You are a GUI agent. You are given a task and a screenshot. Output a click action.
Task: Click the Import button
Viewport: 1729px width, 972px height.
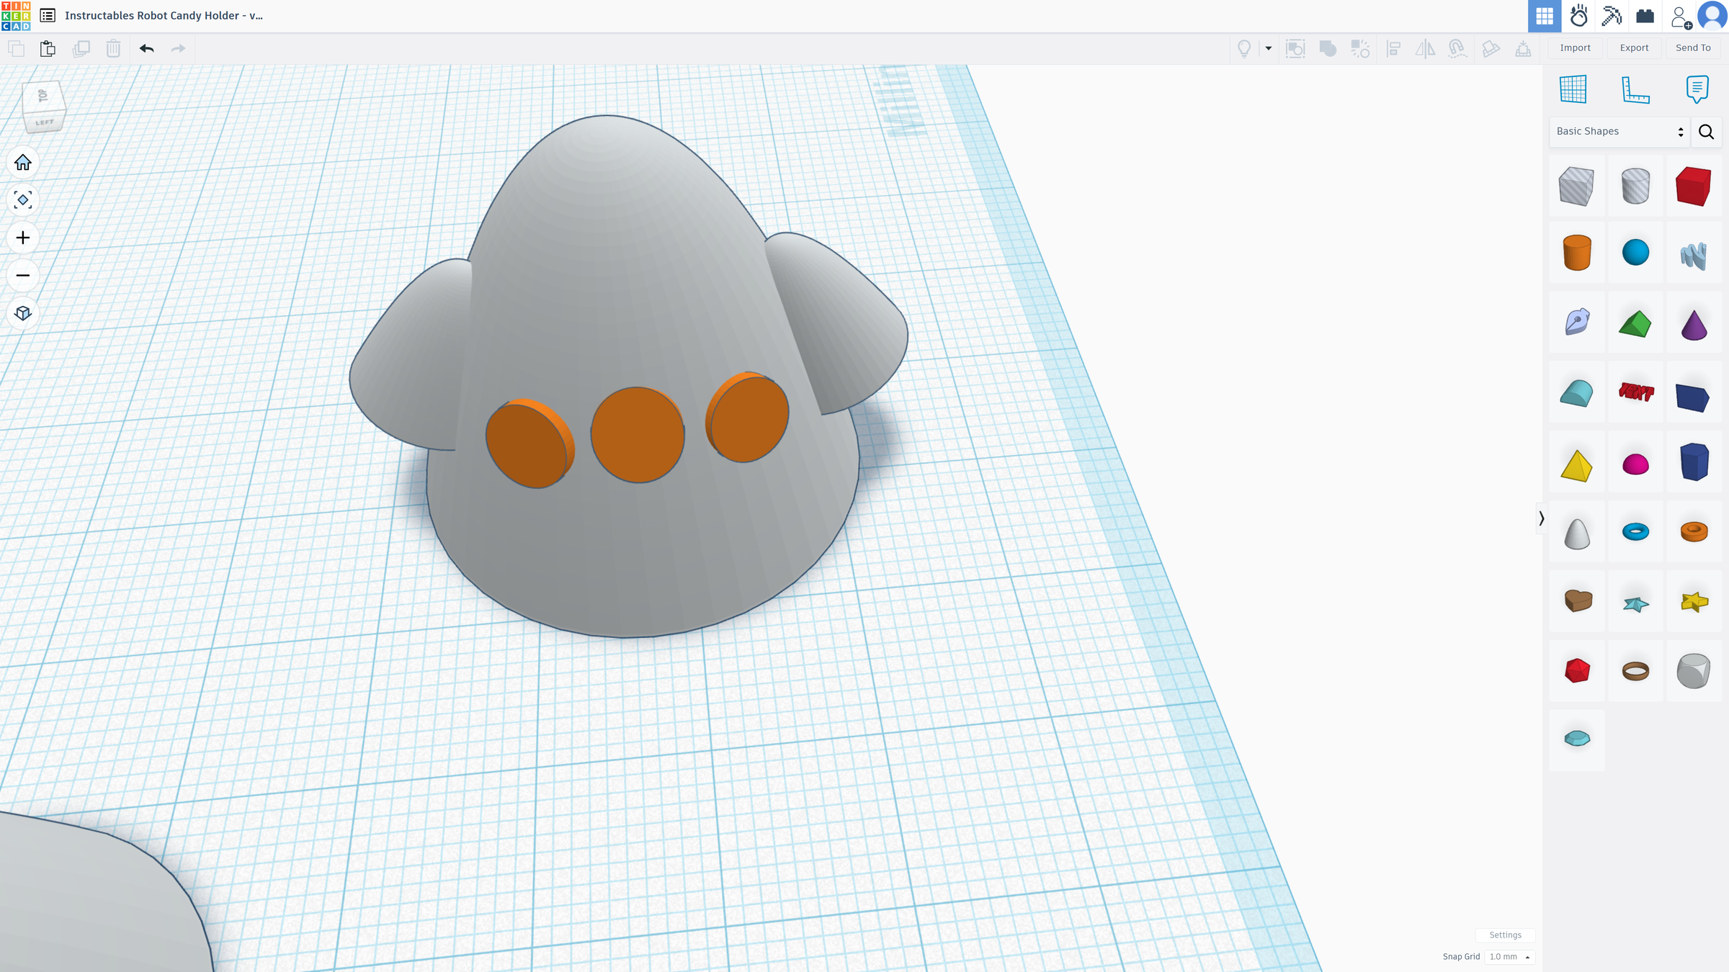1575,48
